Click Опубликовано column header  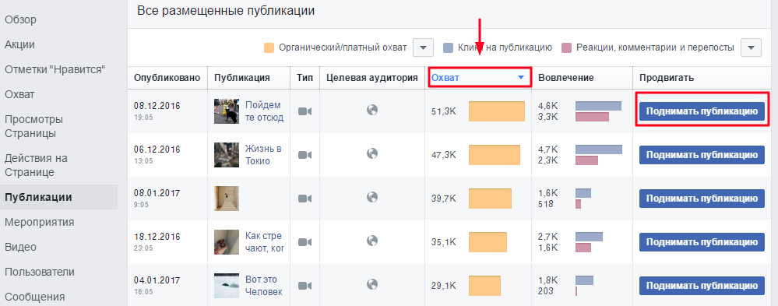(x=167, y=78)
